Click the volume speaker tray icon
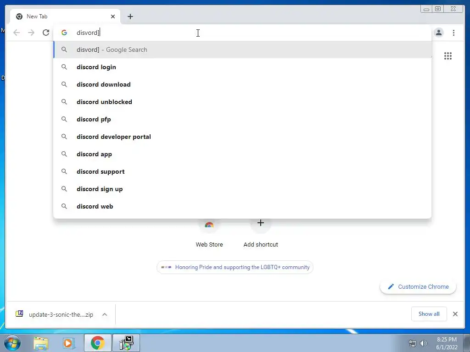Image resolution: width=470 pixels, height=352 pixels. point(423,343)
